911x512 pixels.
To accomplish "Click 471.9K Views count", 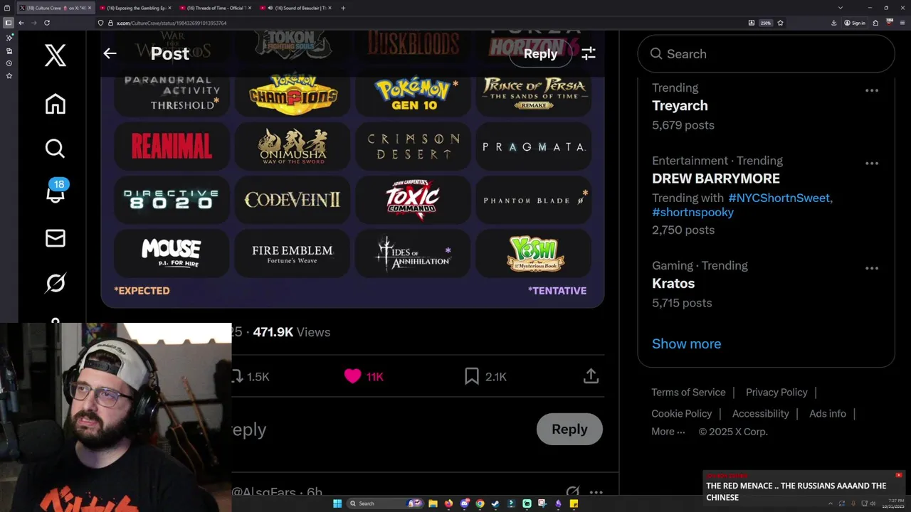I will [291, 332].
